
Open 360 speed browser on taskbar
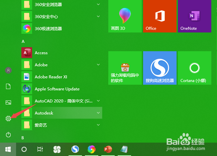[92, 149]
